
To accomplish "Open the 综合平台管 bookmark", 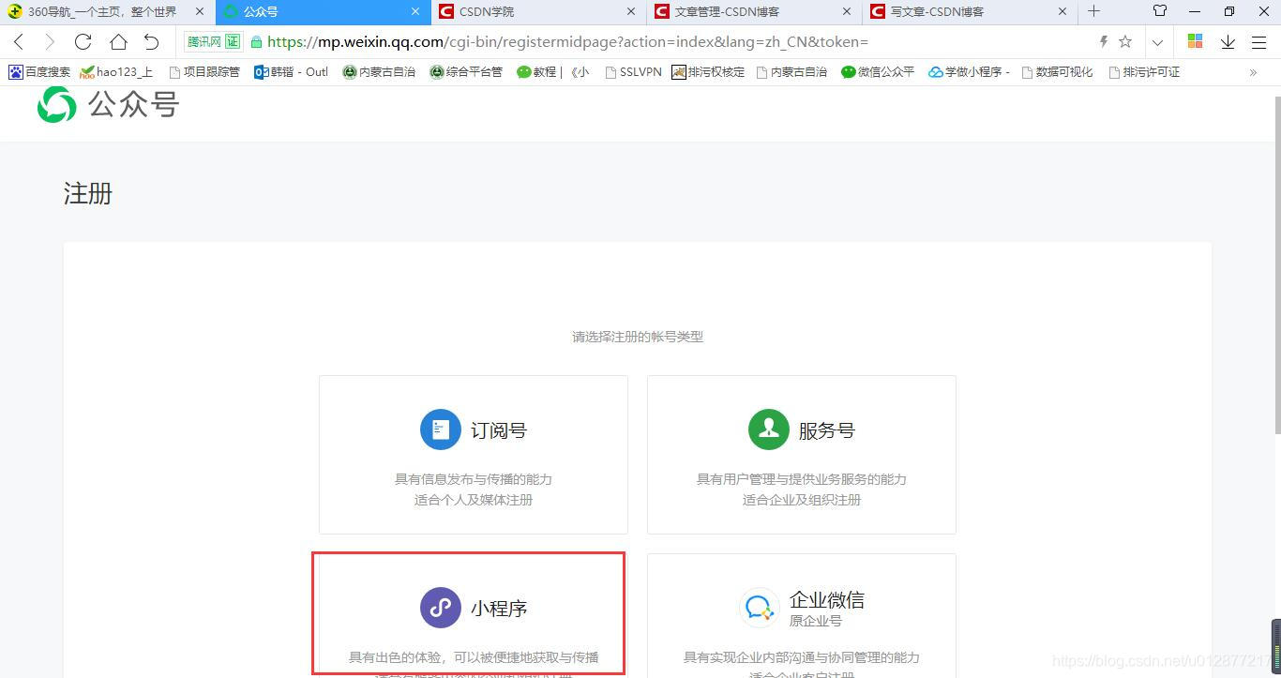I will [x=466, y=72].
